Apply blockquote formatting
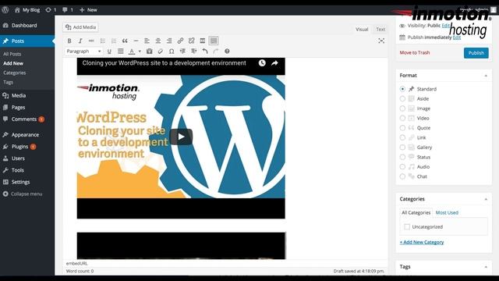499x281 pixels. (125, 41)
